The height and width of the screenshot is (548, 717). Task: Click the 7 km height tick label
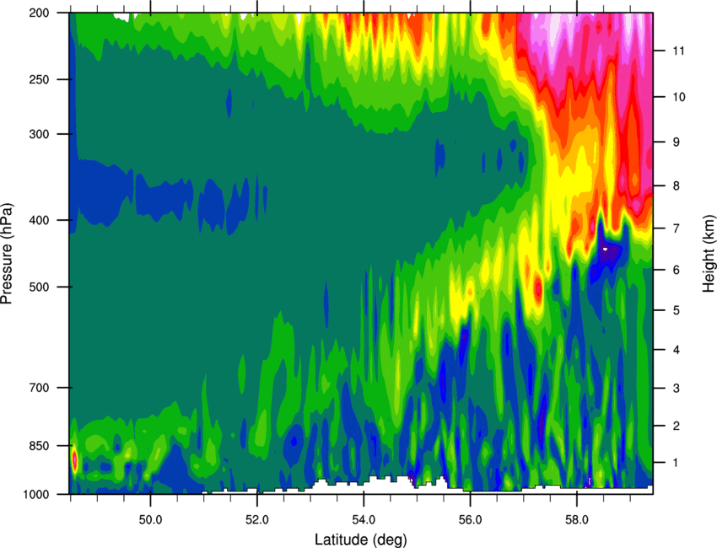(676, 228)
